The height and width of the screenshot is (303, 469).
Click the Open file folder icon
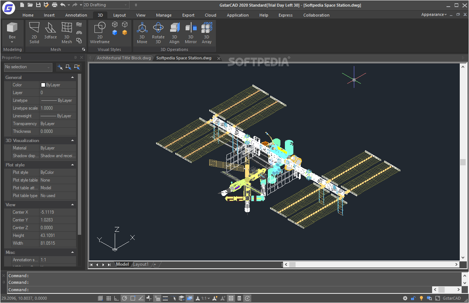(30, 5)
